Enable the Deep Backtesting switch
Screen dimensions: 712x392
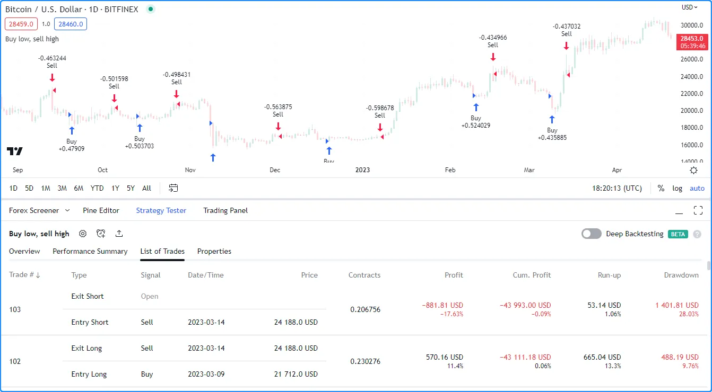click(592, 234)
